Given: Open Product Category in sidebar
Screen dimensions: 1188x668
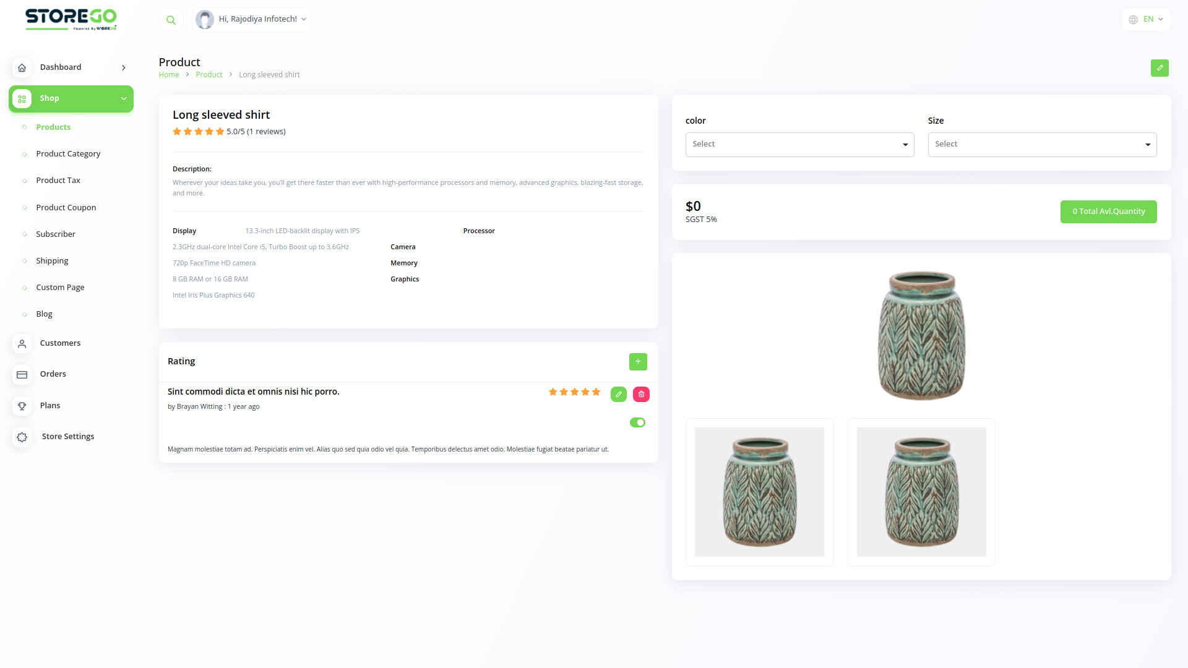Looking at the screenshot, I should click(x=68, y=154).
